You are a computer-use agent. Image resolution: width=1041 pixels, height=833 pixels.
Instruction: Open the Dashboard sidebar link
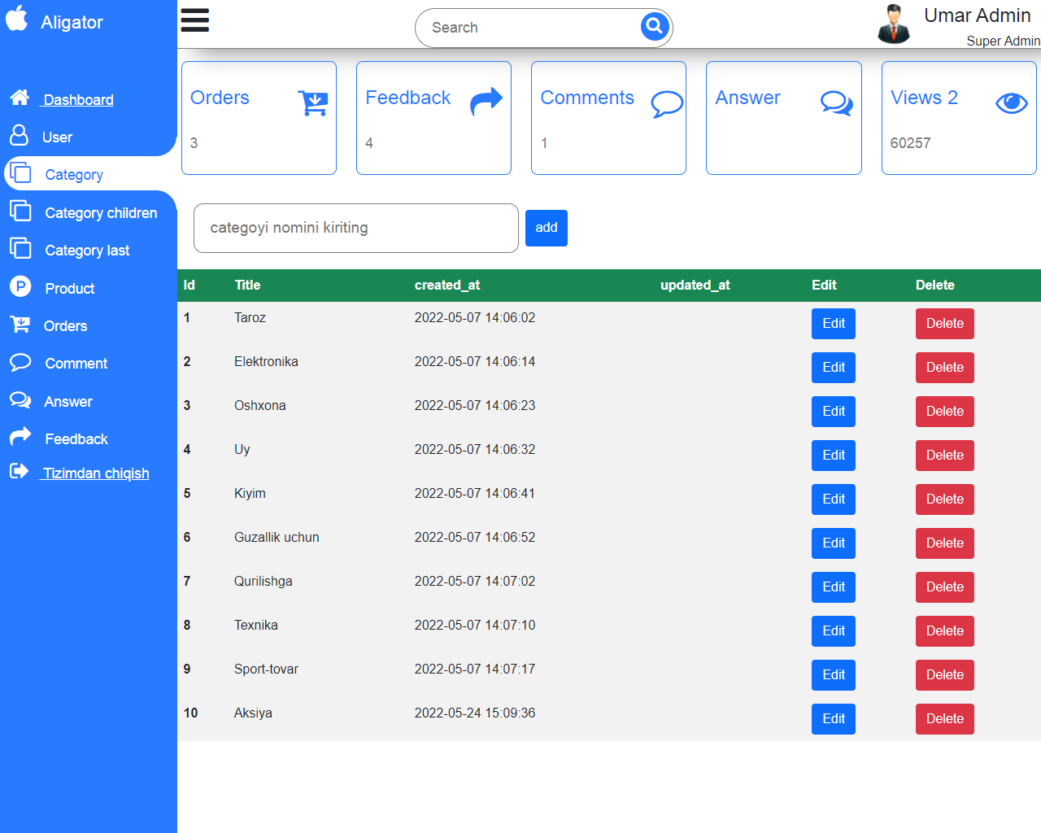coord(78,100)
